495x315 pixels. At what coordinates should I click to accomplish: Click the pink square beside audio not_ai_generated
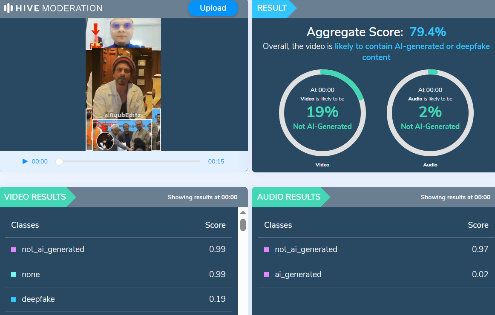266,249
